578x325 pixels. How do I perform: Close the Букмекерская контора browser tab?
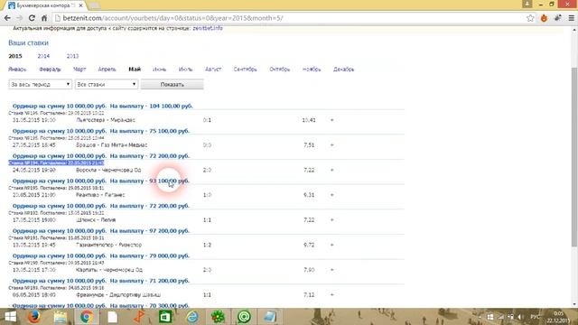80,5
